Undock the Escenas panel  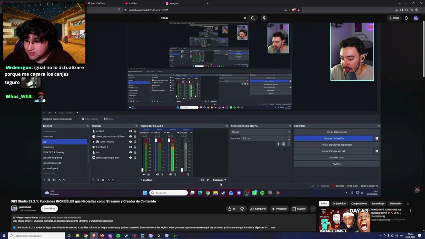click(88, 126)
